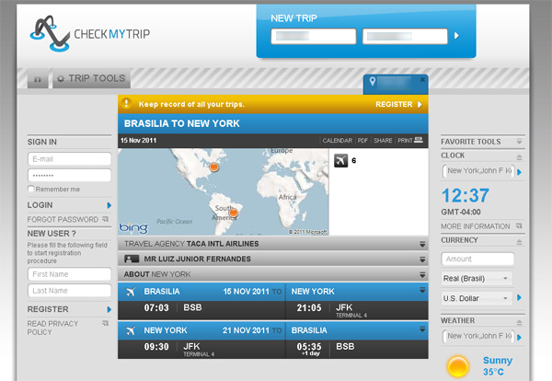
Task: Click the Last Name field
Action: [x=69, y=291]
